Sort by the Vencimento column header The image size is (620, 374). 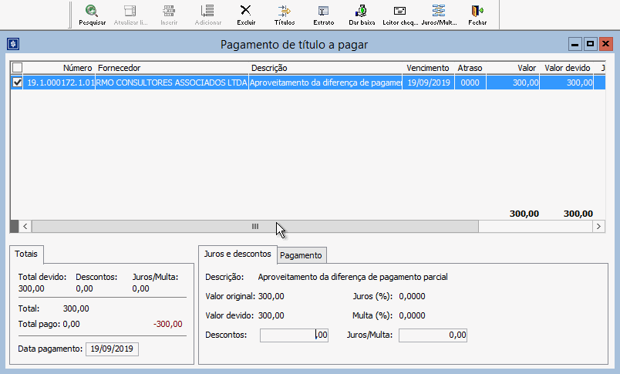(428, 68)
